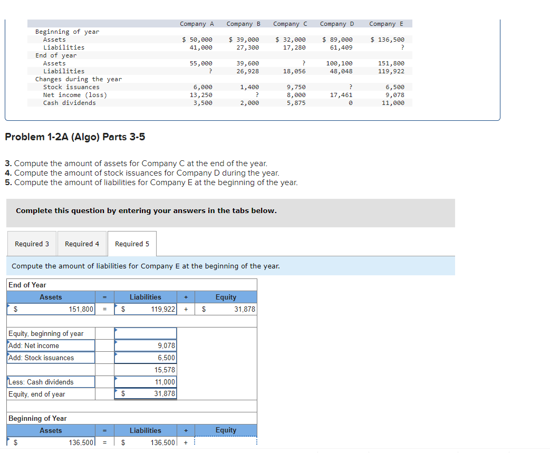Select the End of Year Assets cell showing 151,800

(51, 309)
